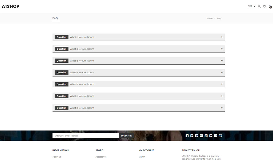This screenshot has width=273, height=160.
Task: Expand the first FAQ question with plus sign
Action: point(222,37)
